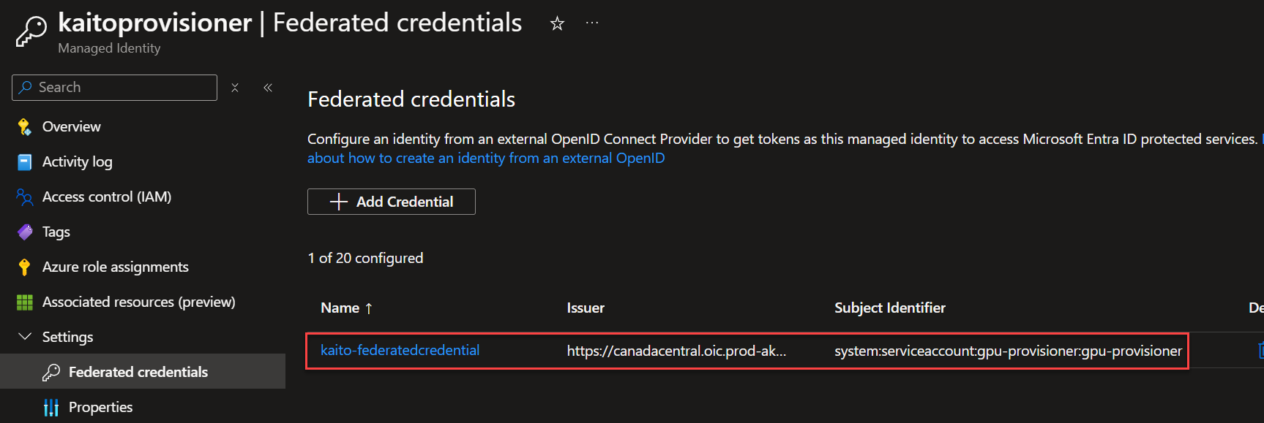
Task: Open external OpenID learn more link
Action: 485,159
